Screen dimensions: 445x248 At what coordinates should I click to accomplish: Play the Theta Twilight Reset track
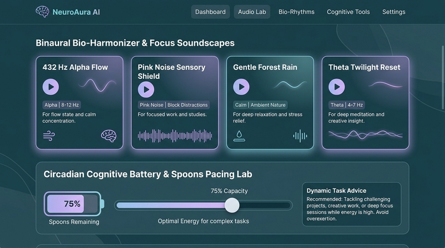(337, 87)
